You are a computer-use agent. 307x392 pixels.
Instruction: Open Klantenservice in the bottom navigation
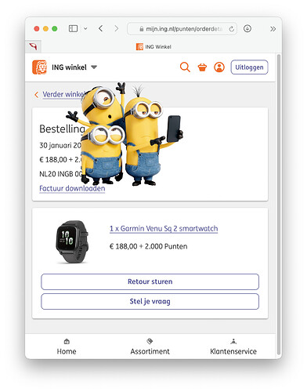pos(233,347)
